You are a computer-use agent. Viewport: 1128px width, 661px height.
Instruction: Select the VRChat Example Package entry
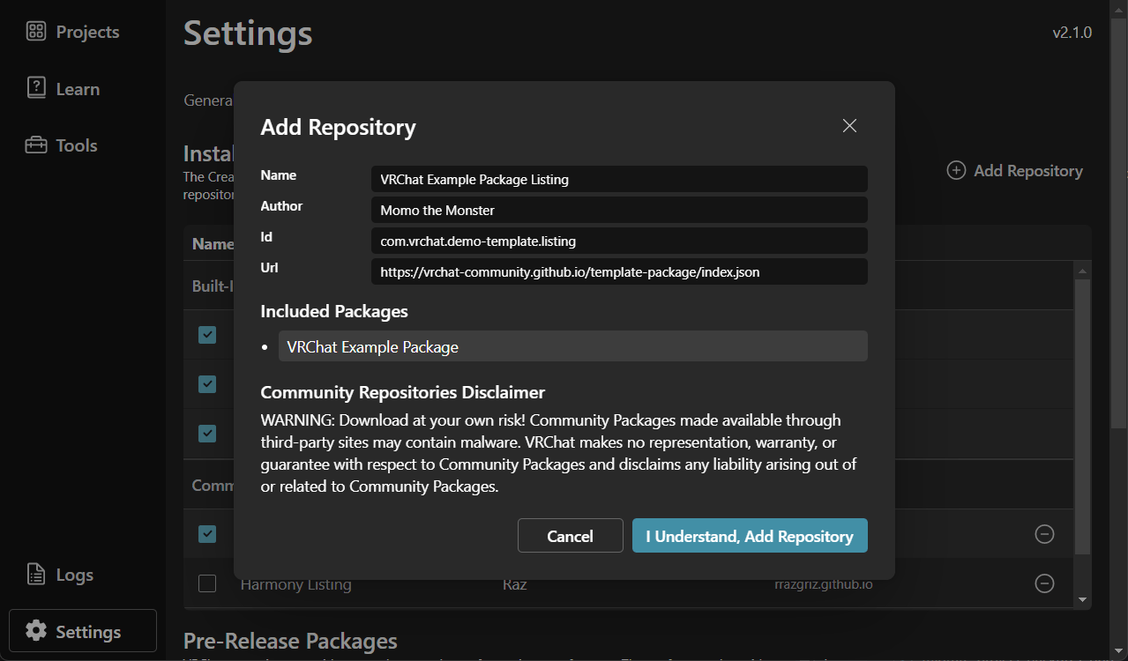coord(572,346)
